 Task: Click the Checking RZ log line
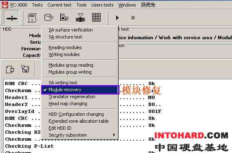23,132
